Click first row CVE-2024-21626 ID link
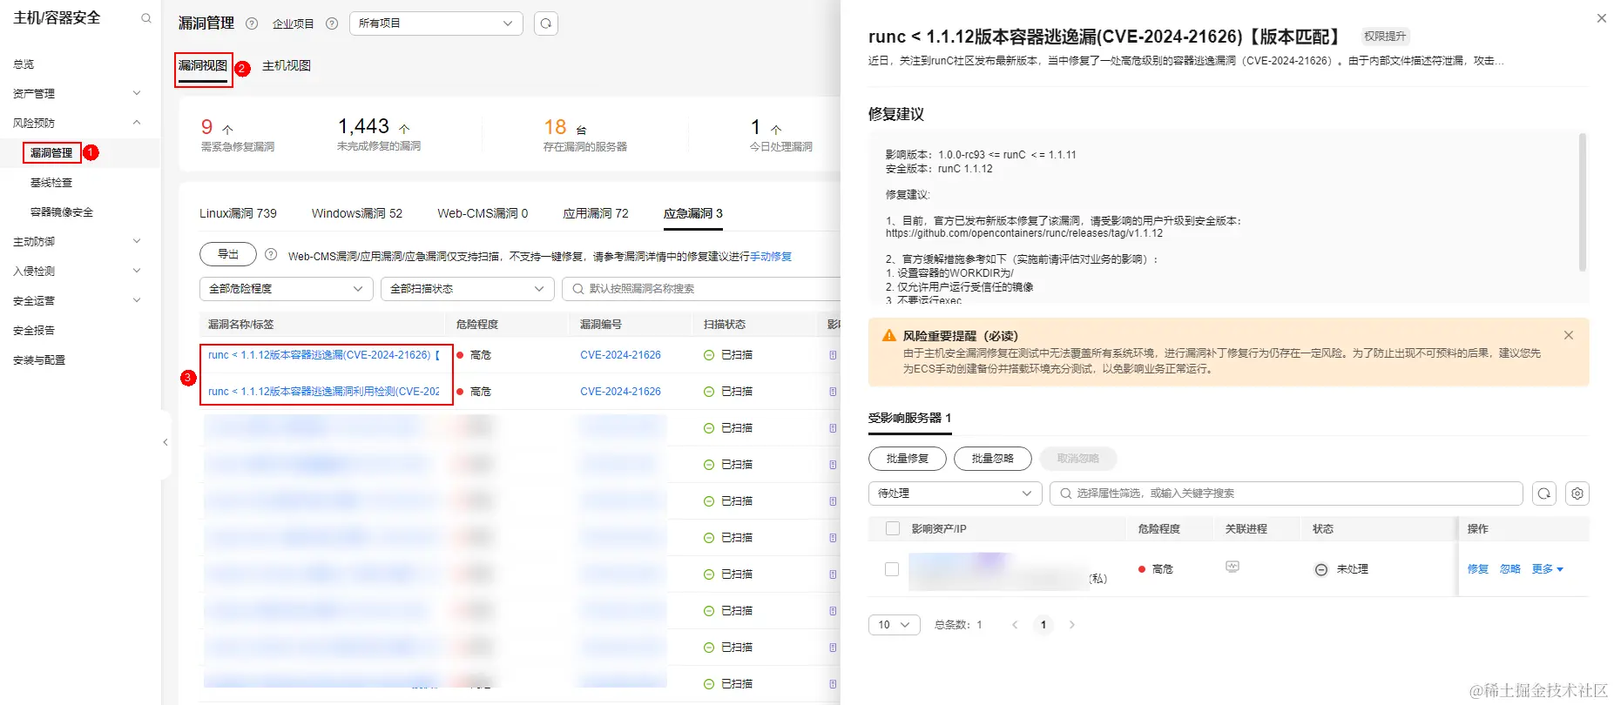Image resolution: width=1614 pixels, height=705 pixels. 620,355
